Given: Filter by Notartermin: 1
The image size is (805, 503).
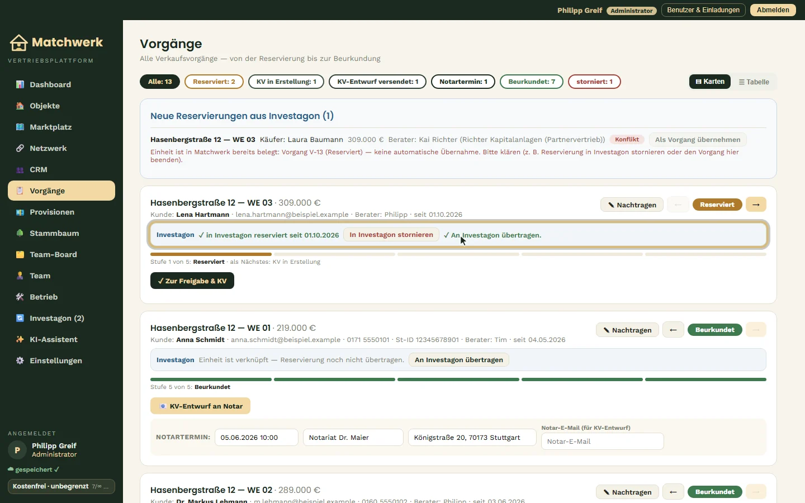Looking at the screenshot, I should (x=463, y=82).
